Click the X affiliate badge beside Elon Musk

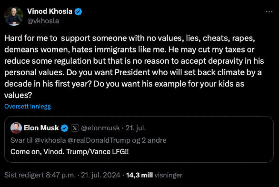[x=75, y=128]
